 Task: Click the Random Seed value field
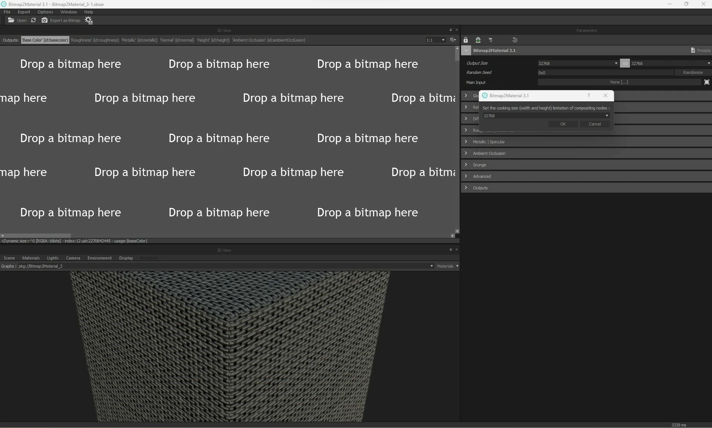point(605,72)
